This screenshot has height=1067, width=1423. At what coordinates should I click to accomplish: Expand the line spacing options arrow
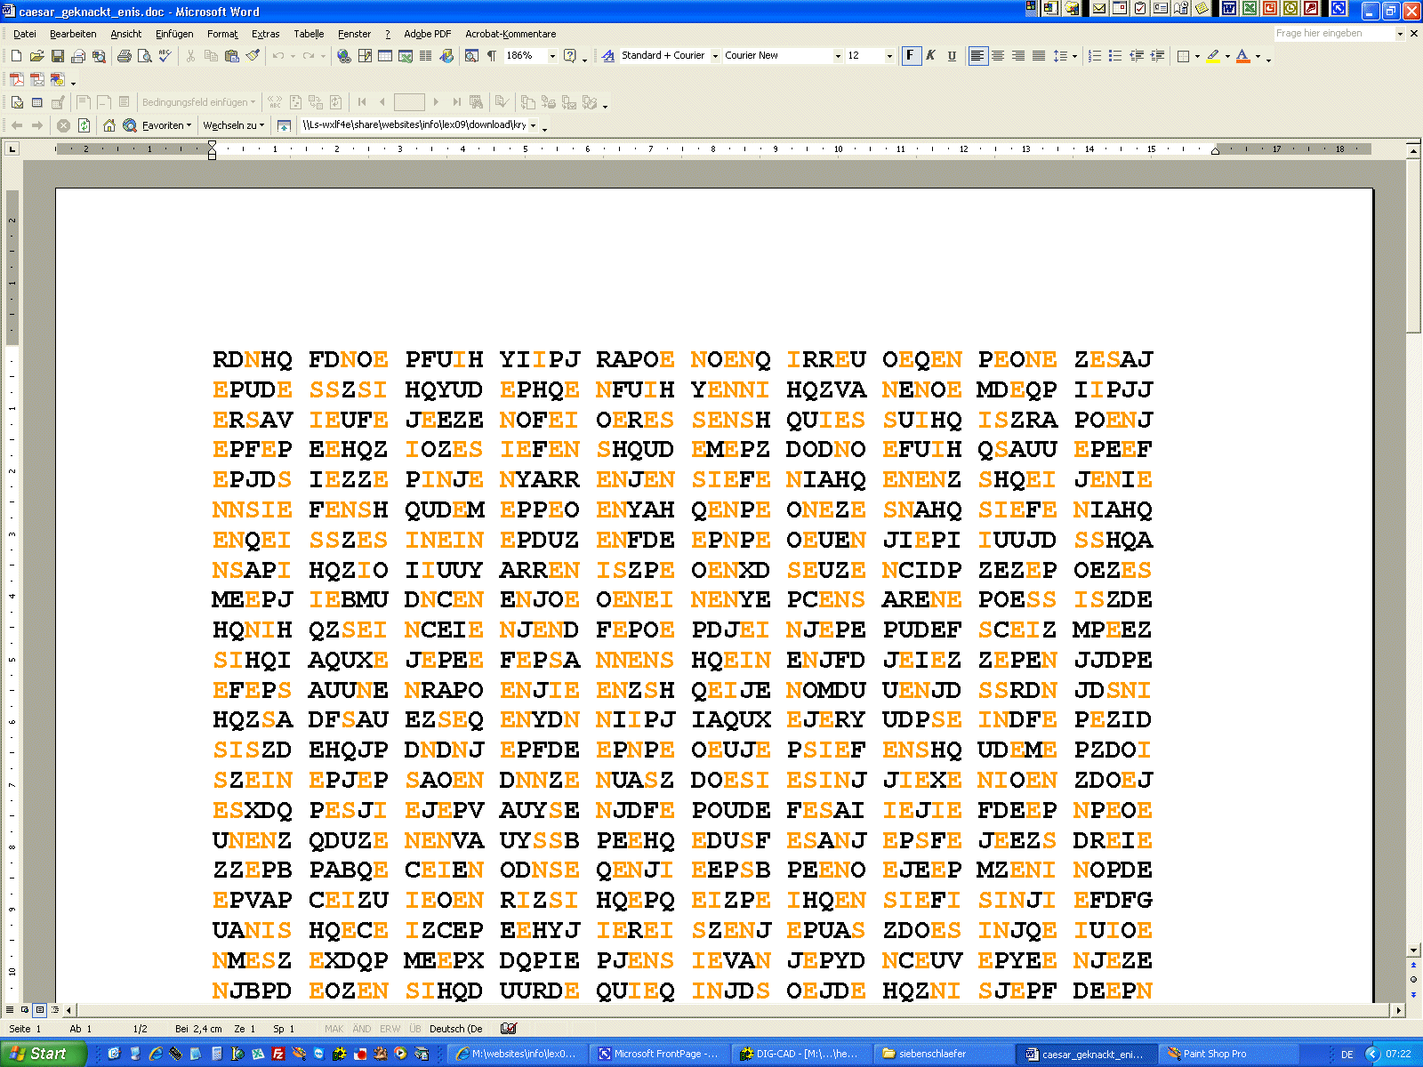point(1074,56)
